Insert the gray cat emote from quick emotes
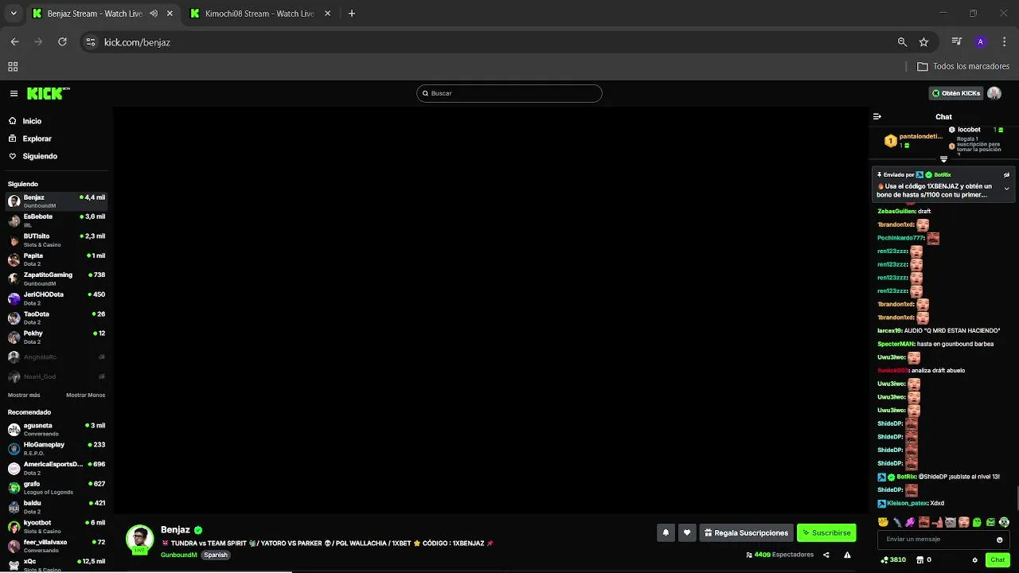The height and width of the screenshot is (573, 1019). point(950,522)
